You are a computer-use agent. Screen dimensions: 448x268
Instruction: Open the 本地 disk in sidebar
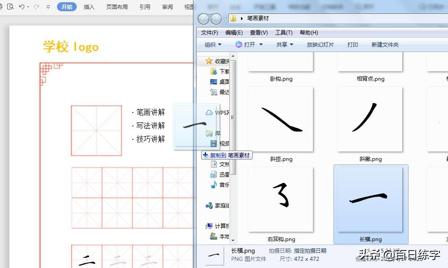click(219, 236)
